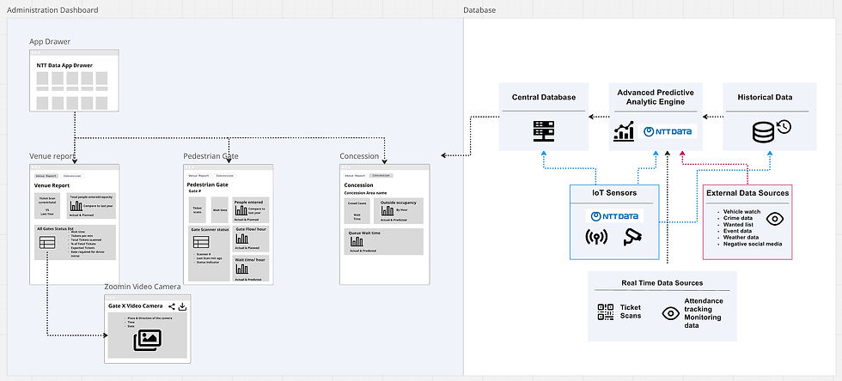Click the download icon on Gate X Video Camera
This screenshot has height=381, width=842.
(x=182, y=306)
